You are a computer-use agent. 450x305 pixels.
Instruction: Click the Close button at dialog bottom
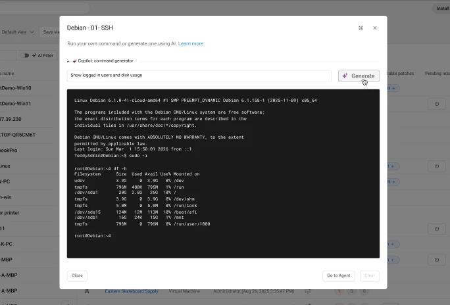tap(77, 275)
